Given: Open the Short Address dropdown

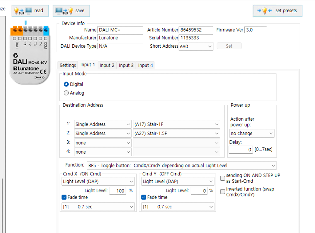Looking at the screenshot, I should point(196,46).
